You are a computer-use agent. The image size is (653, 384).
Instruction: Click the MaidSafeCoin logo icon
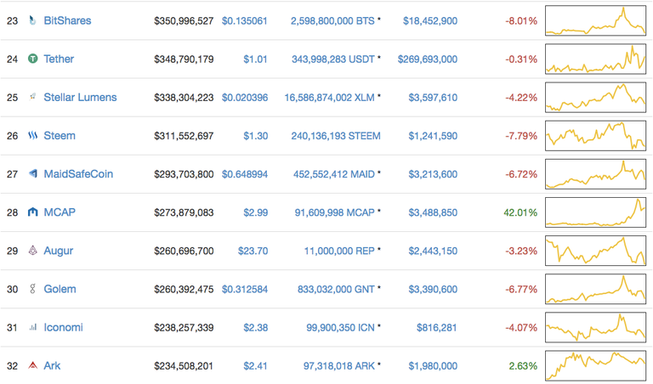pos(32,174)
